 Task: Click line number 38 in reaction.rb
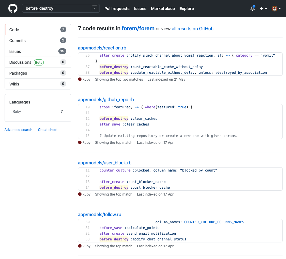[88, 73]
